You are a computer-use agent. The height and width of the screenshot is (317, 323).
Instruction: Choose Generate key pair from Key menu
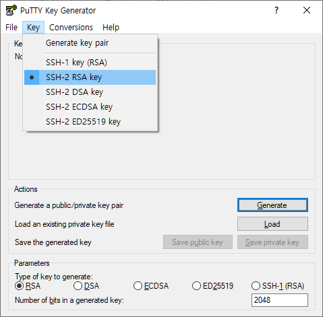click(x=90, y=43)
